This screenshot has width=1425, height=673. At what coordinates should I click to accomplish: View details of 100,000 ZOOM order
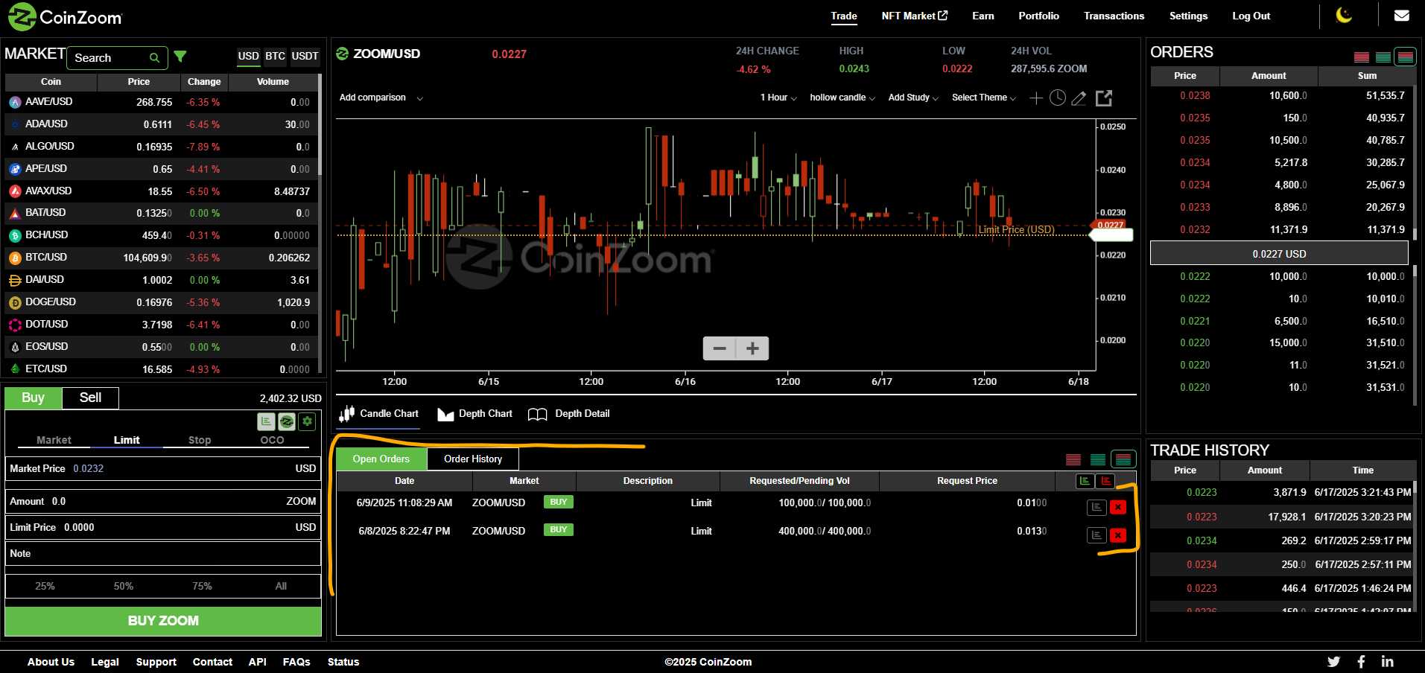1096,507
